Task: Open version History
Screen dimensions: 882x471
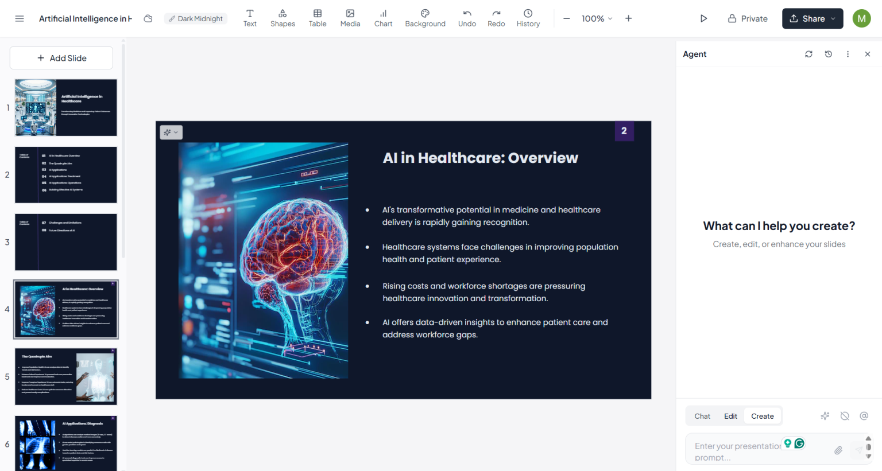Action: pyautogui.click(x=528, y=18)
